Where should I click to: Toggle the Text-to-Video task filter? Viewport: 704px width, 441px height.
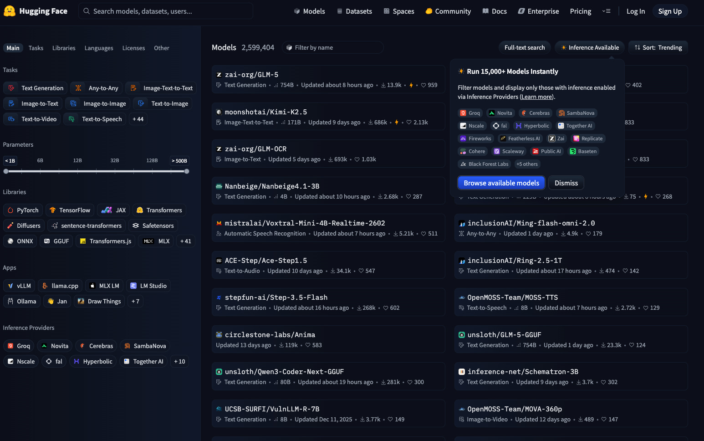point(32,119)
